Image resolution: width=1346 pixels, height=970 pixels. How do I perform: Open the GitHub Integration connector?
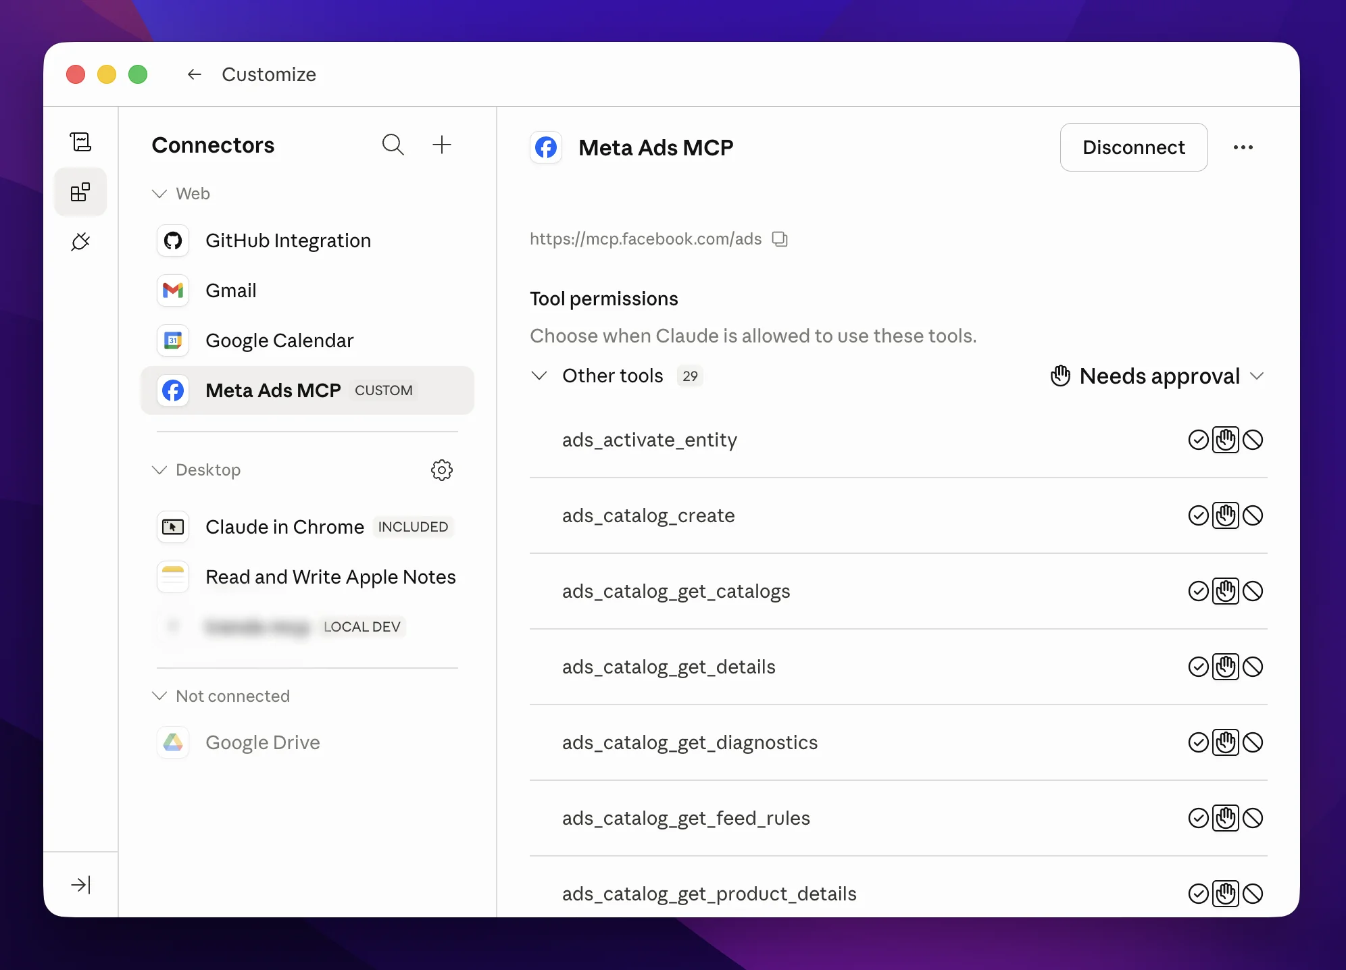click(307, 240)
